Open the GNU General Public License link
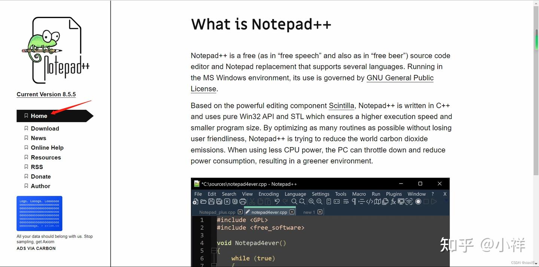The width and height of the screenshot is (539, 267). click(400, 78)
